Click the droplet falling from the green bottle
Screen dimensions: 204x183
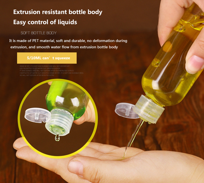(57, 137)
